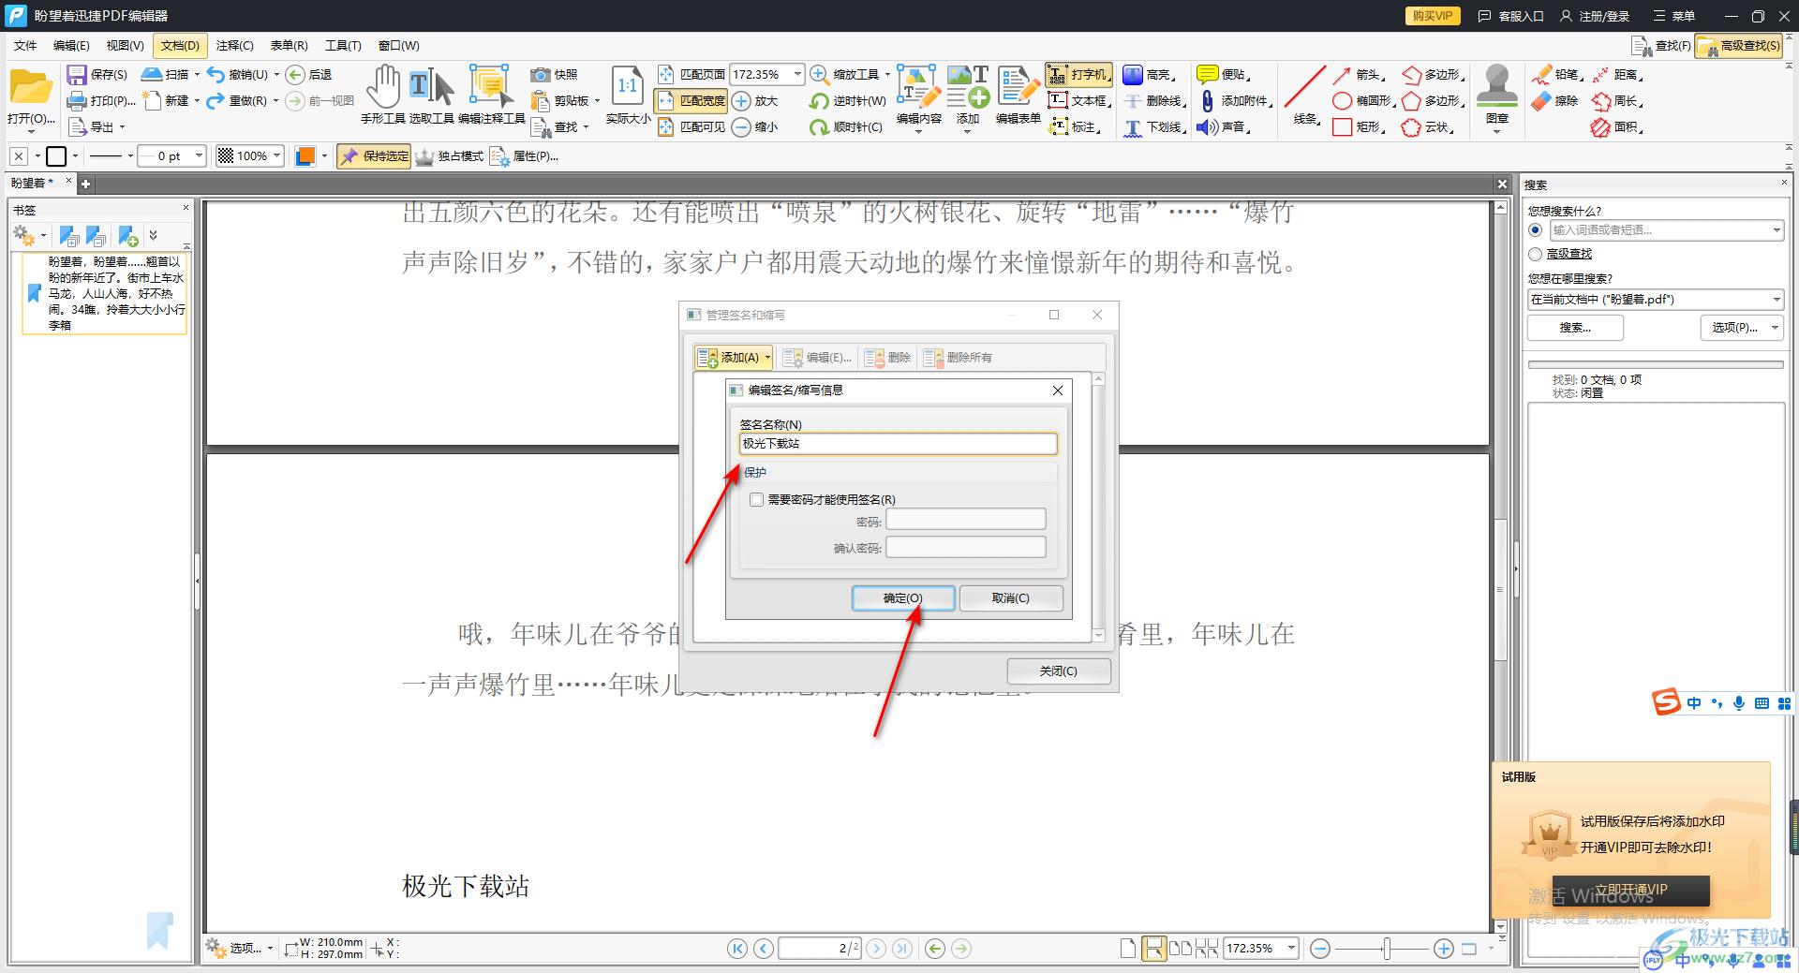The height and width of the screenshot is (973, 1799).
Task: Toggle Keep Selected mode
Action: [374, 156]
